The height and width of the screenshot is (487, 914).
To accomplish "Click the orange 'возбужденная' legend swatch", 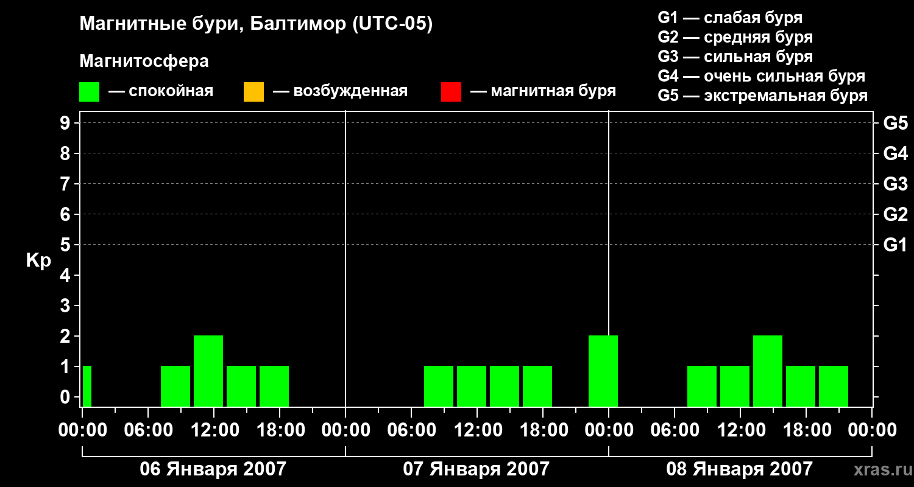I will (x=253, y=92).
